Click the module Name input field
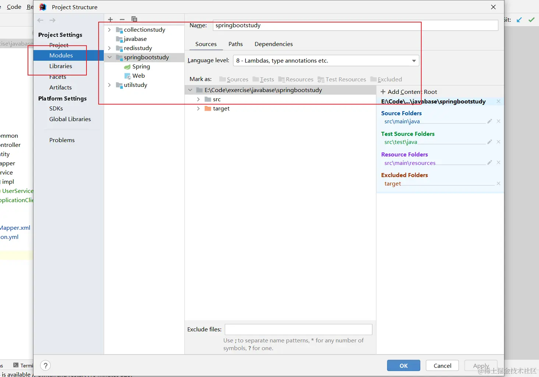The image size is (539, 377). click(355, 25)
